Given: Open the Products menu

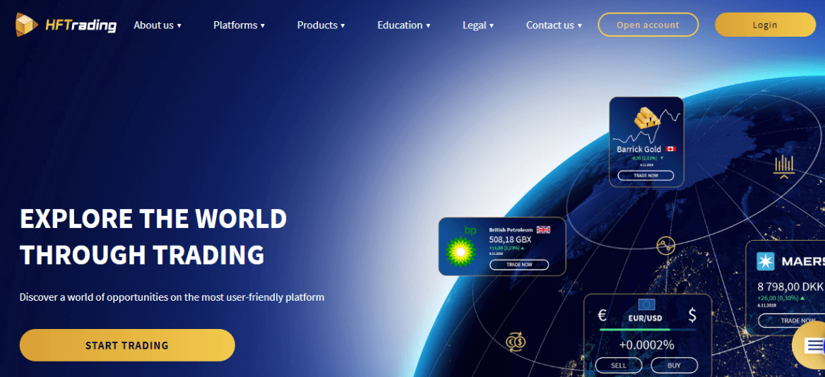Looking at the screenshot, I should 321,25.
